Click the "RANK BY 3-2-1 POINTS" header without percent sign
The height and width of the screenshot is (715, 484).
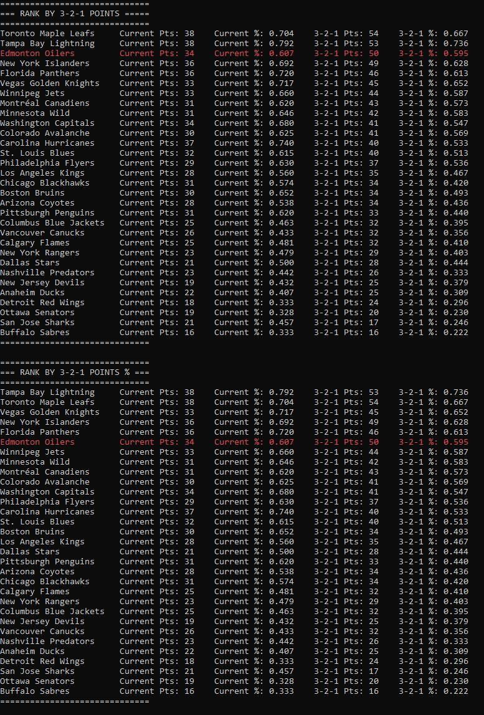(x=74, y=13)
